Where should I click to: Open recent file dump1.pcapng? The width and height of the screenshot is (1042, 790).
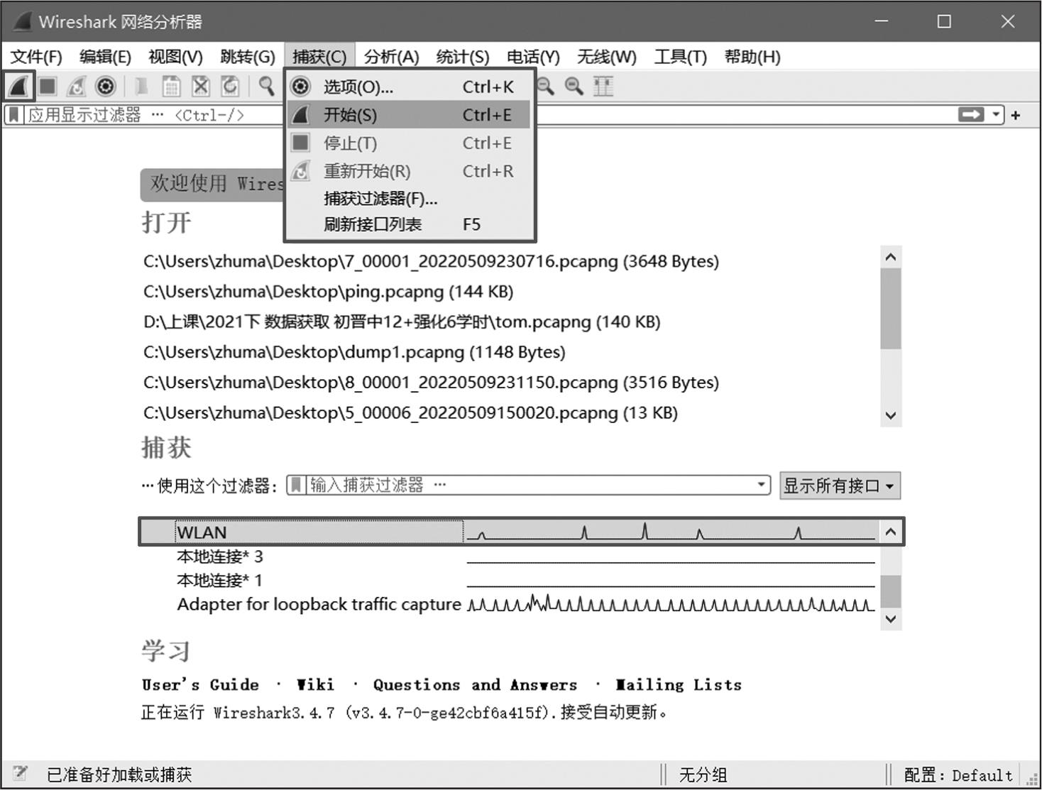(354, 353)
